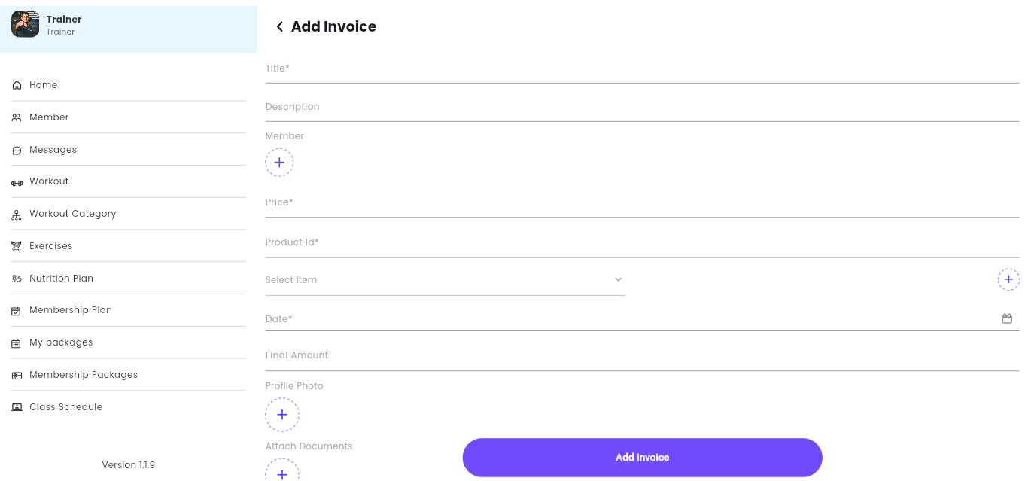The image size is (1028, 481).
Task: Go back using the arrow beside Add Invoice
Action: tap(279, 26)
